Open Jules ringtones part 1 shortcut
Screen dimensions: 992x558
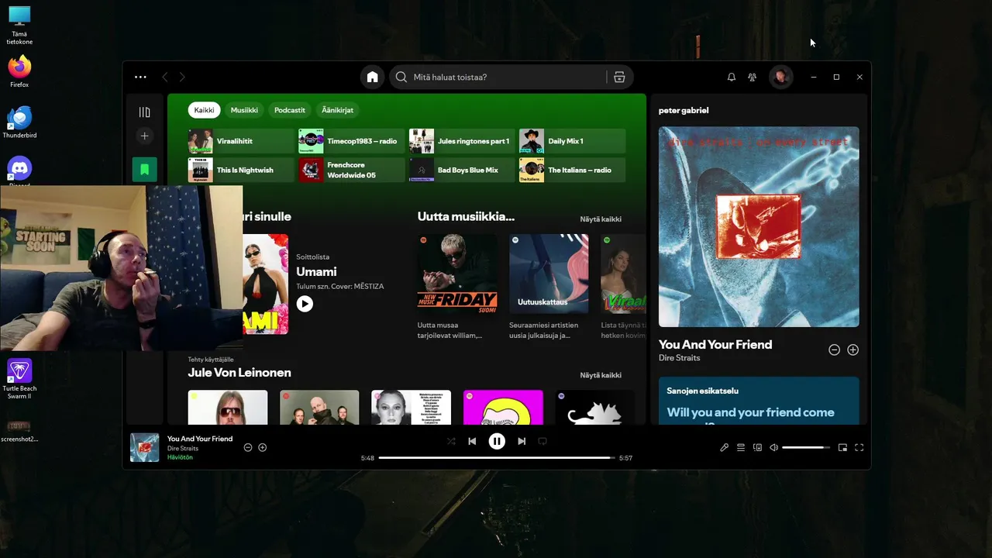pos(462,141)
